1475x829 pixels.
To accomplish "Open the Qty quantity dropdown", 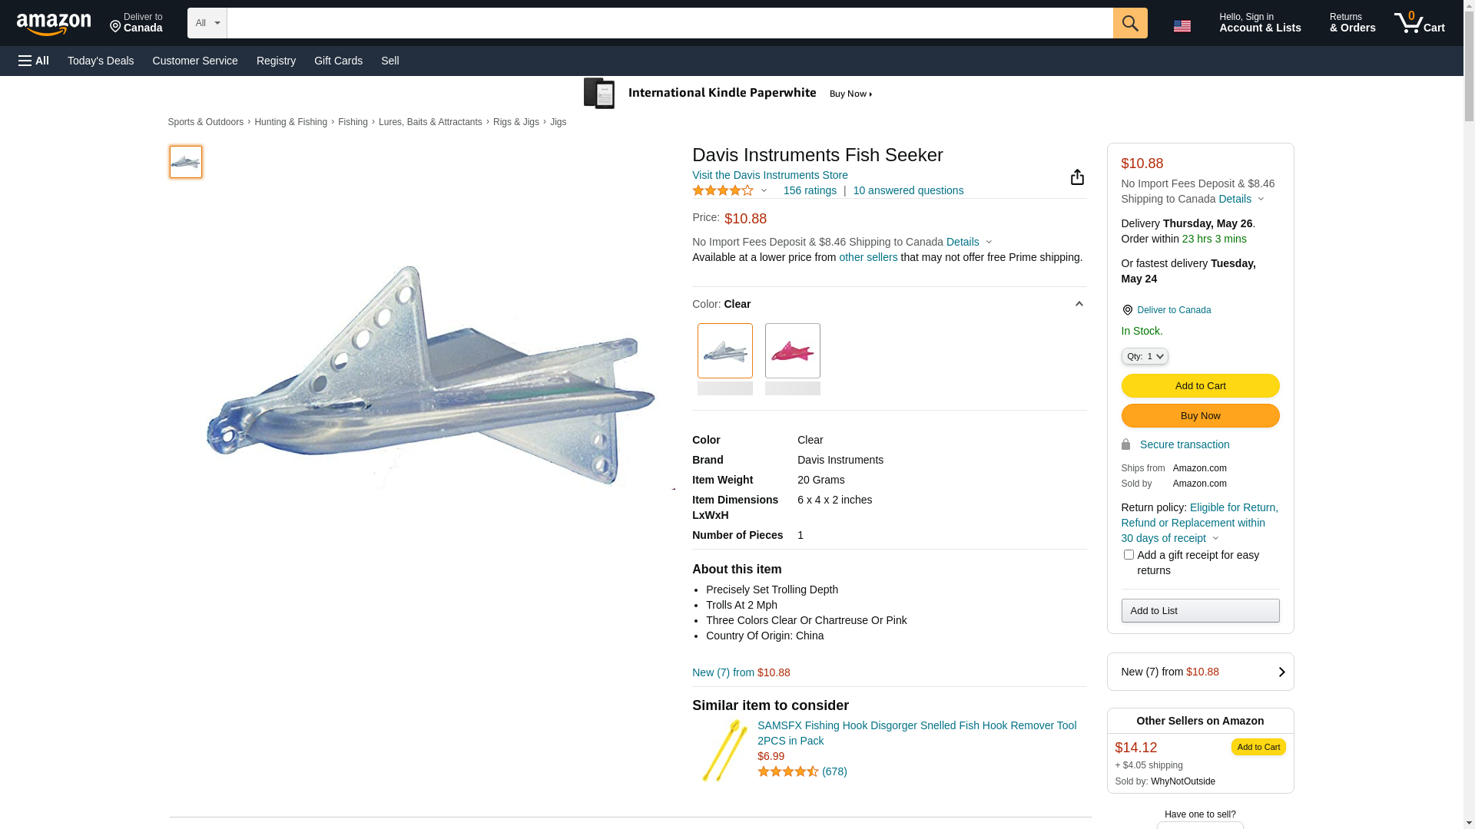I will 1145,356.
